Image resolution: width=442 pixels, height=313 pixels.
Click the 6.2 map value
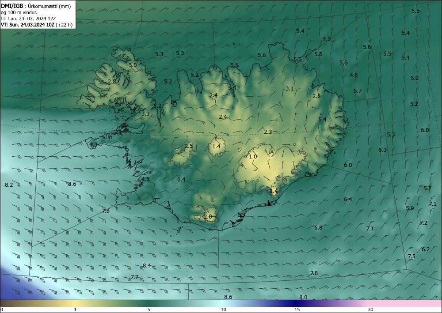(x=426, y=249)
